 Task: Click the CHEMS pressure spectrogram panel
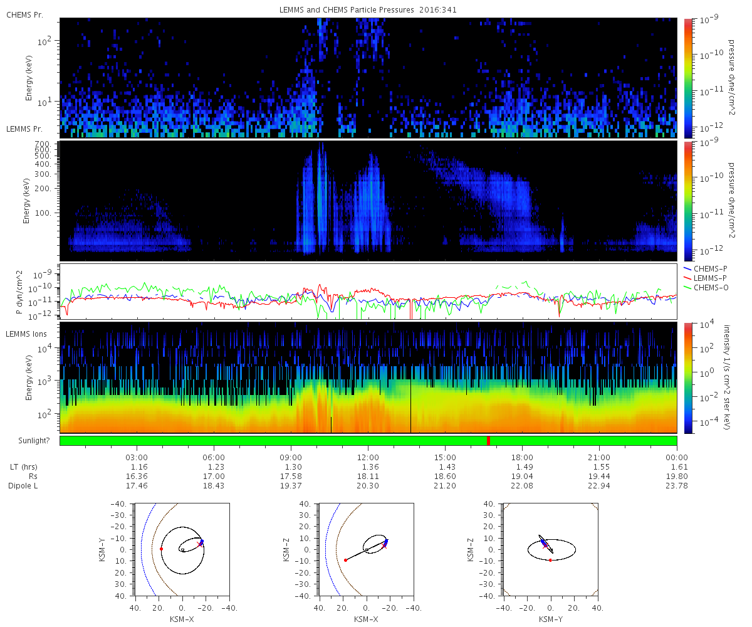coord(368,78)
